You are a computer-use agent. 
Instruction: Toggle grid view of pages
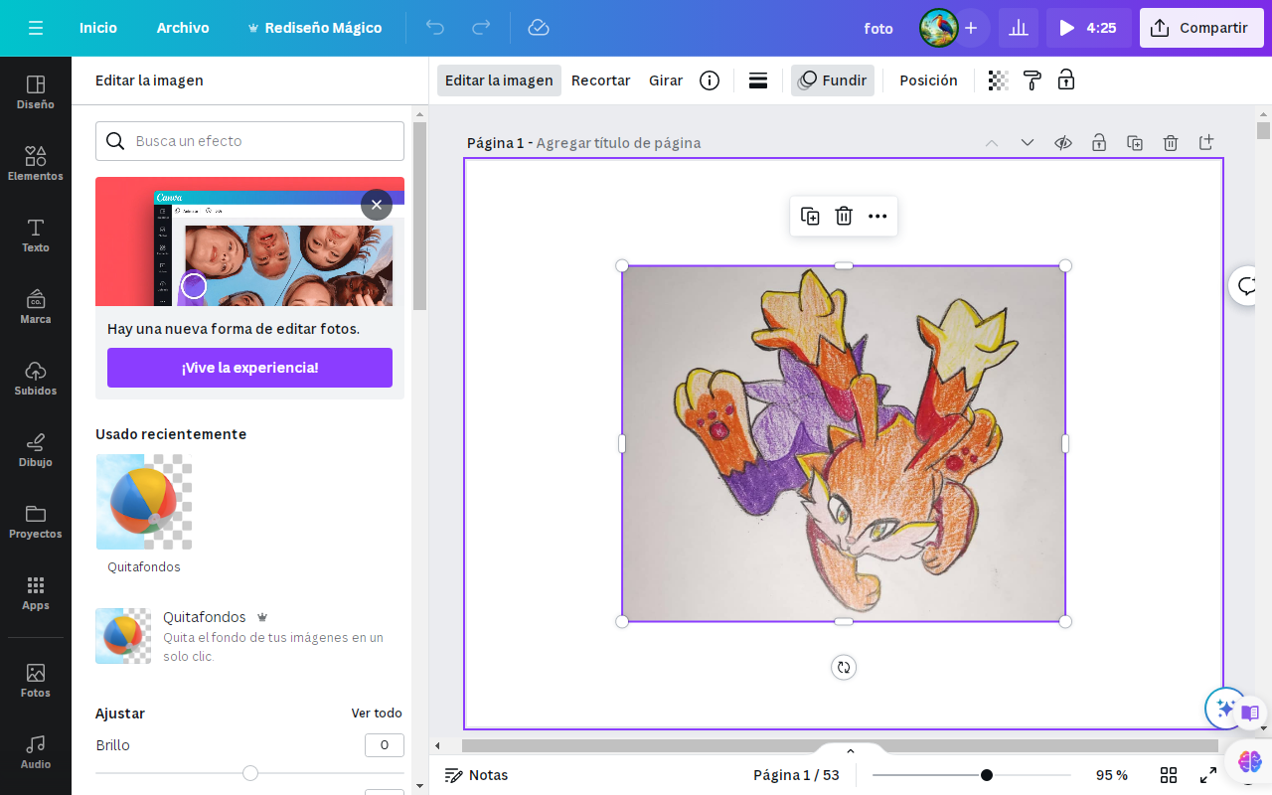1169,775
